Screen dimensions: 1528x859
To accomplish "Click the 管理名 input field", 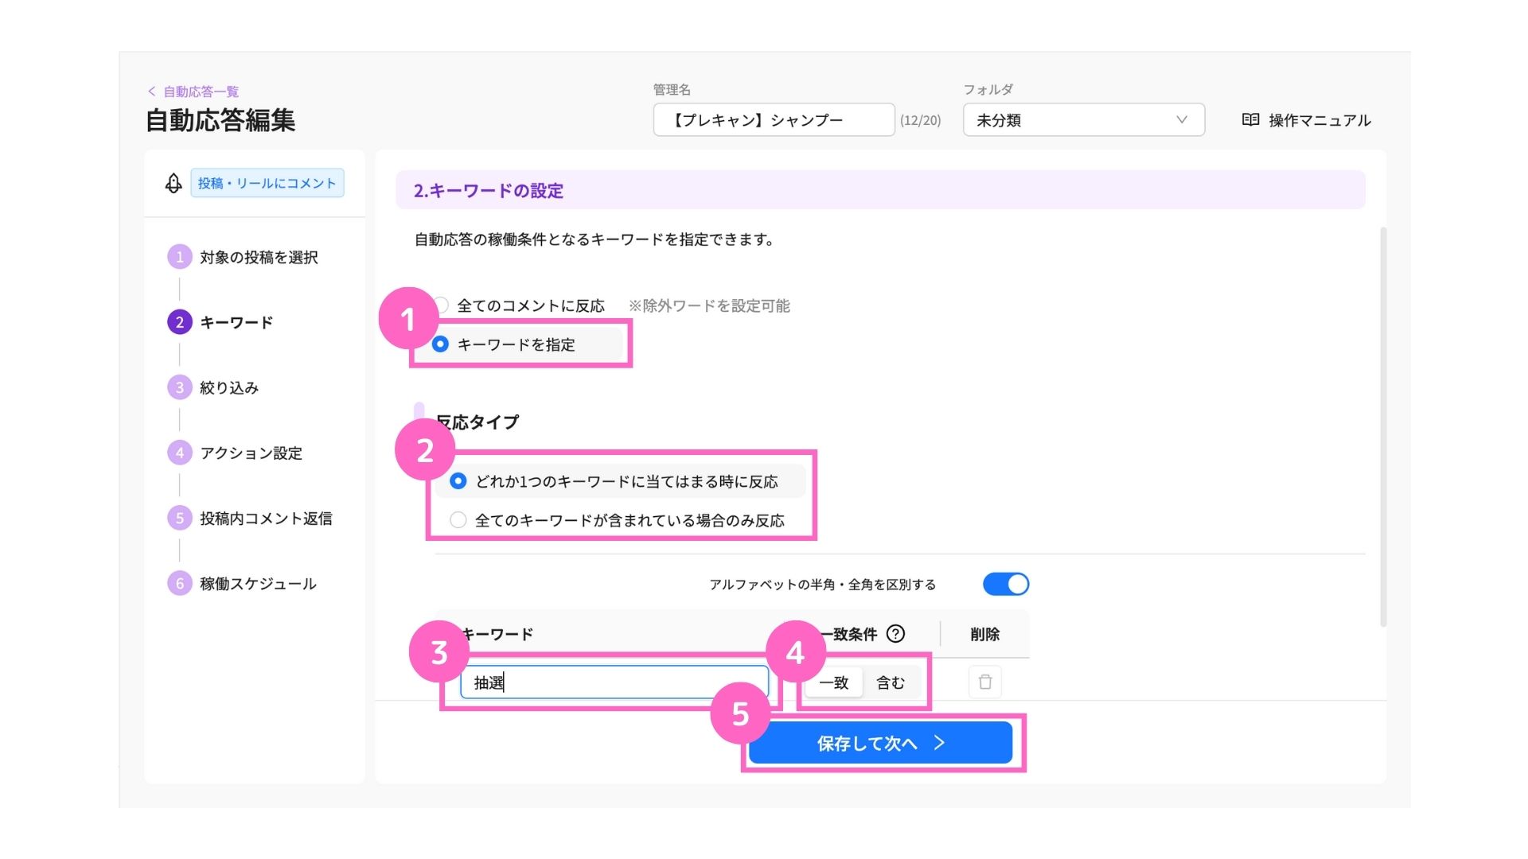I will point(774,120).
